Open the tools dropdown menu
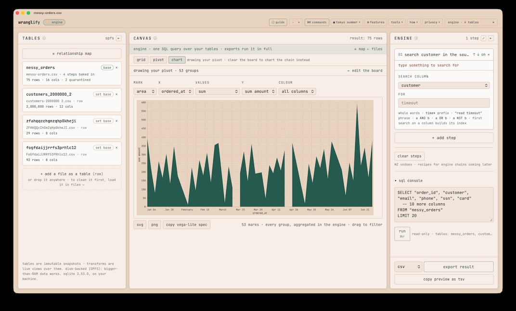The width and height of the screenshot is (516, 311). pyautogui.click(x=397, y=23)
